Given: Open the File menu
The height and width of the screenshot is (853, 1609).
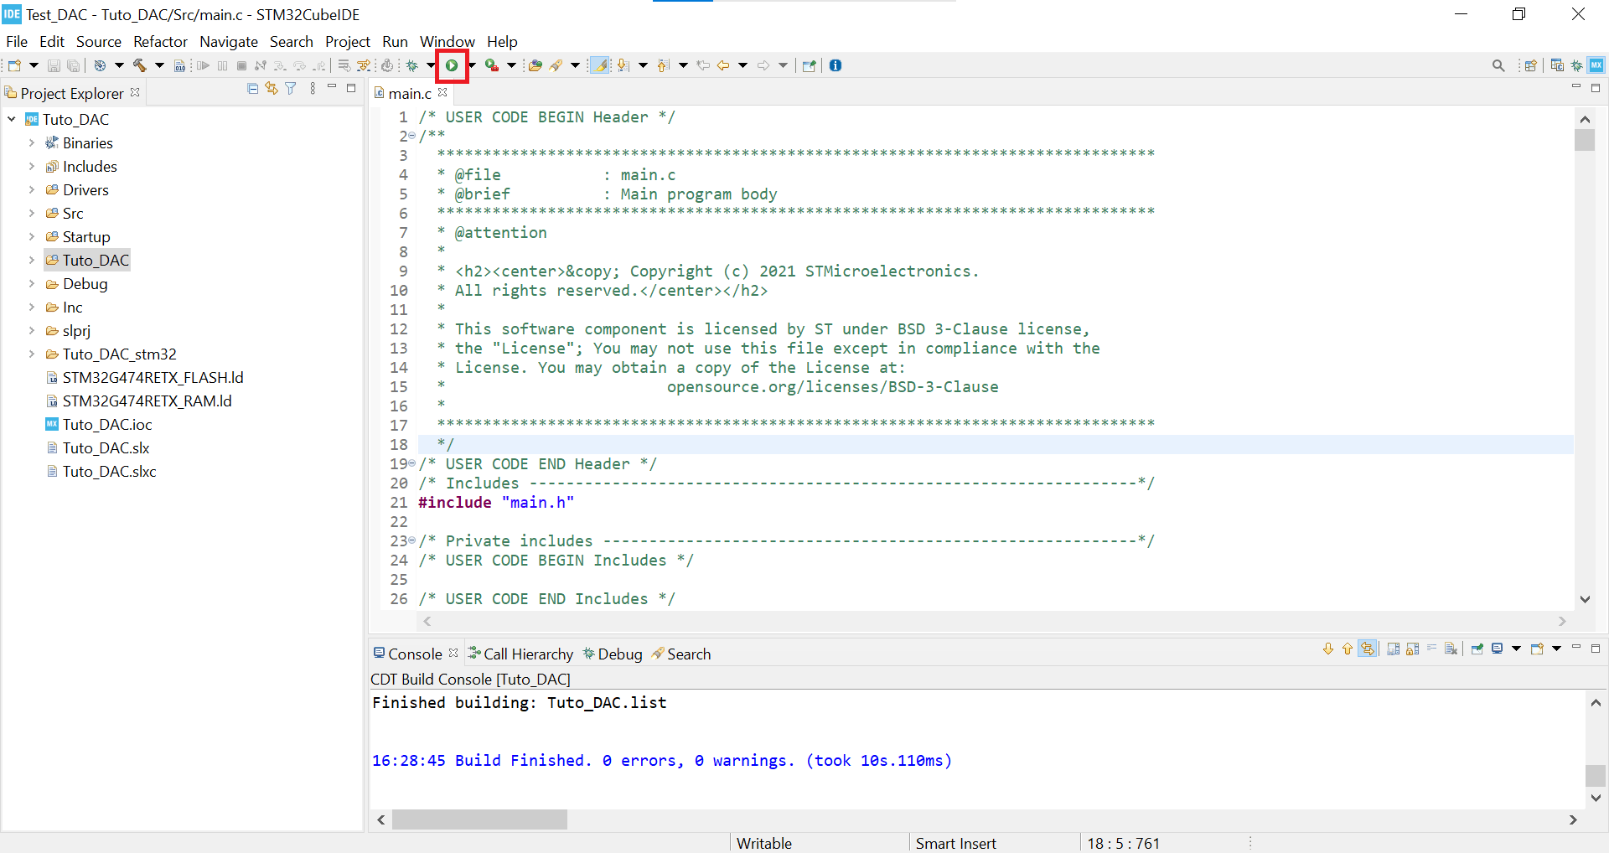Looking at the screenshot, I should [x=17, y=42].
